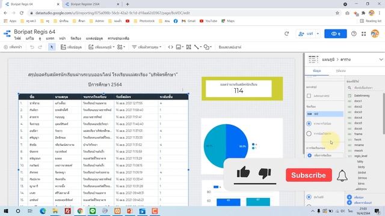Select the pie chart on the canvas
This screenshot has width=385, height=216.
pos(226,146)
